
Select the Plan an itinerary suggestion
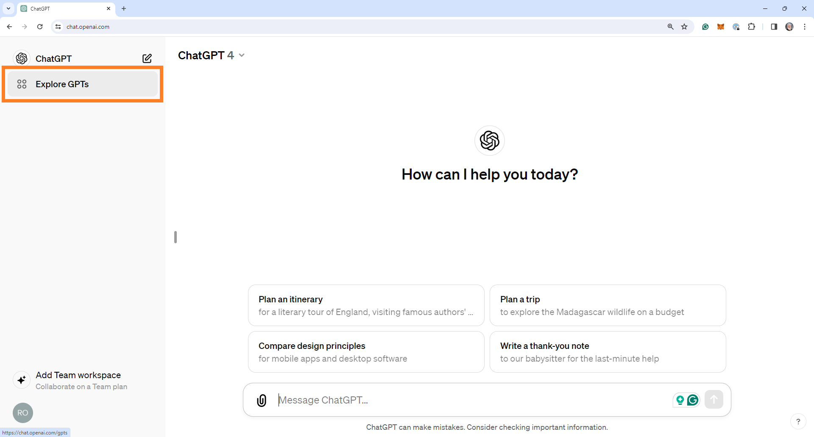(x=366, y=305)
